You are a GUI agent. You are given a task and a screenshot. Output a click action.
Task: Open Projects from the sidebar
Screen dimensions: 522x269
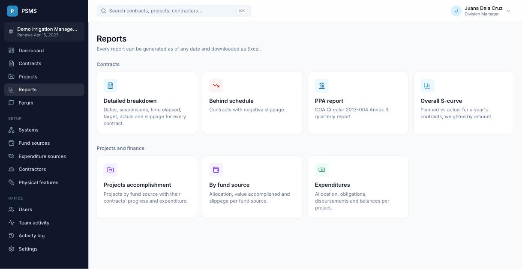point(44,77)
